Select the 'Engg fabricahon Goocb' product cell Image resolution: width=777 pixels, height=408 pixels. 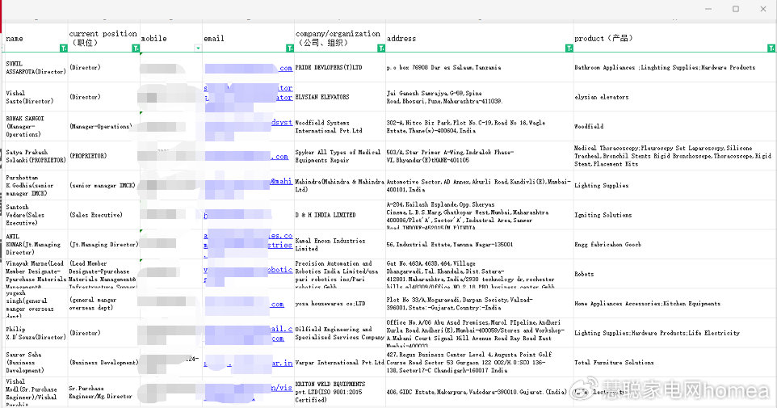(x=674, y=245)
